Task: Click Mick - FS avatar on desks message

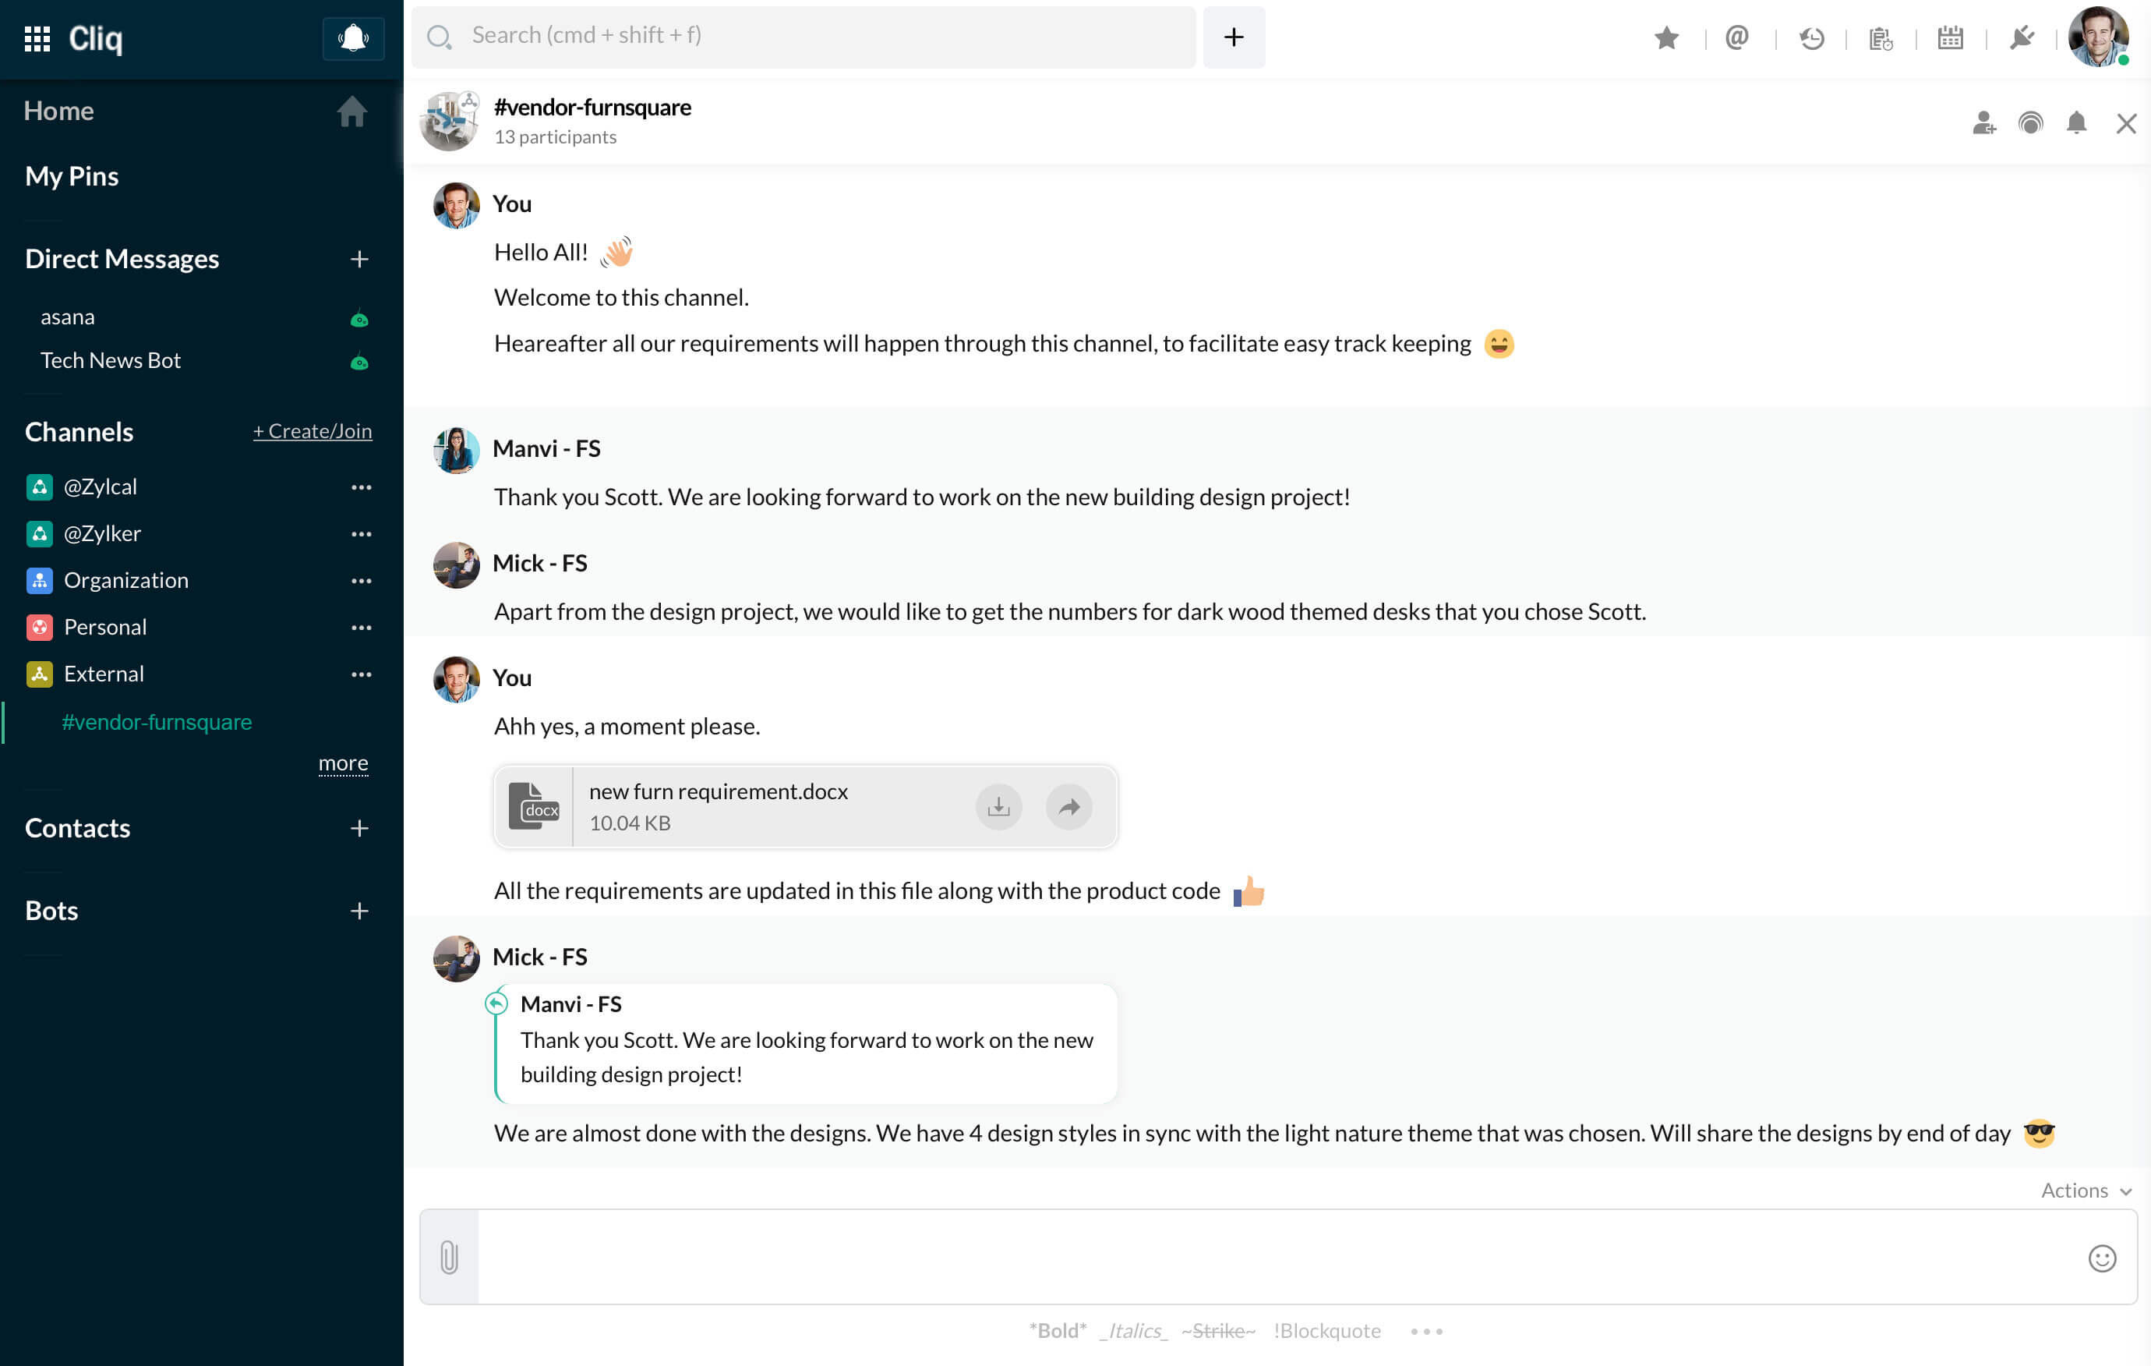Action: (457, 564)
